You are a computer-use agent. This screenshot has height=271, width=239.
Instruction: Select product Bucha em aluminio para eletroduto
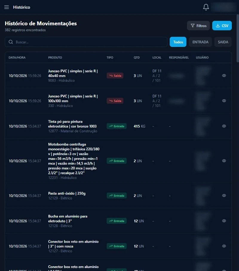[x=68, y=219]
